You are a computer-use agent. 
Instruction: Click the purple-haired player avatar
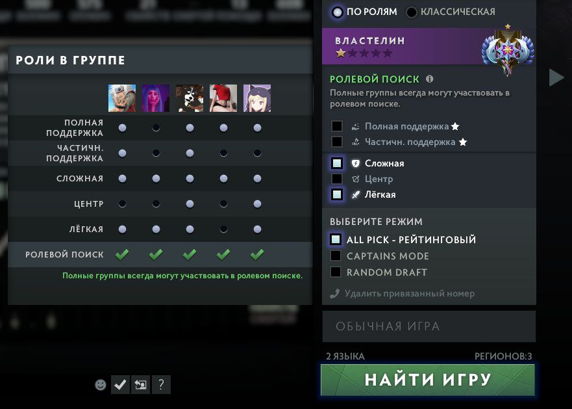[156, 98]
